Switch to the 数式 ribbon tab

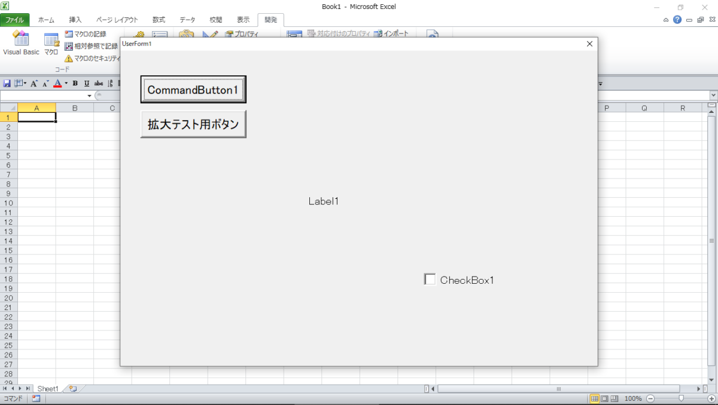click(x=159, y=20)
